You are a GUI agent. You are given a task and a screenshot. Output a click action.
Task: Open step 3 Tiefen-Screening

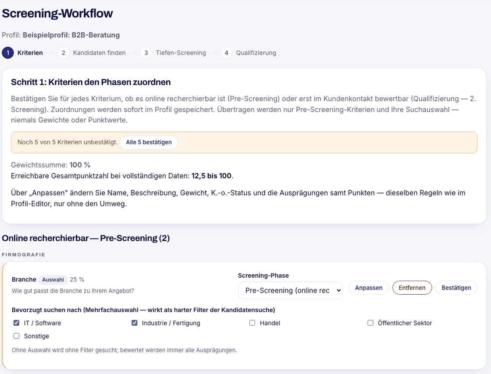[x=173, y=53]
